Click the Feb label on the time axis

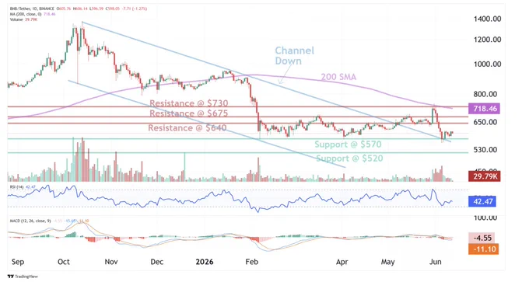(252, 262)
